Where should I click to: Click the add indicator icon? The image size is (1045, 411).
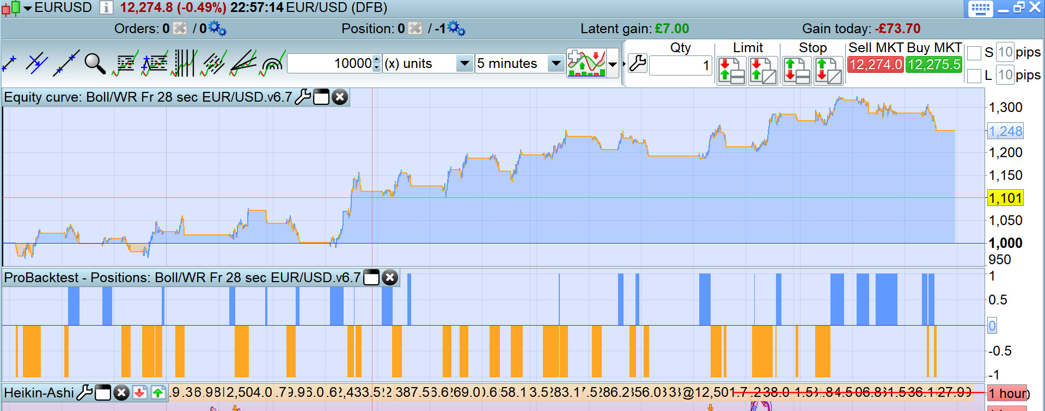[586, 64]
